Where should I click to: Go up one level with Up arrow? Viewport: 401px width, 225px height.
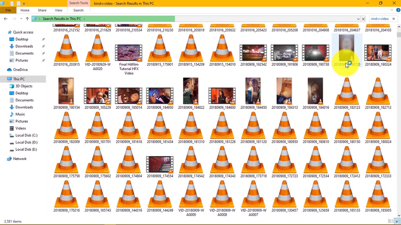(27, 19)
